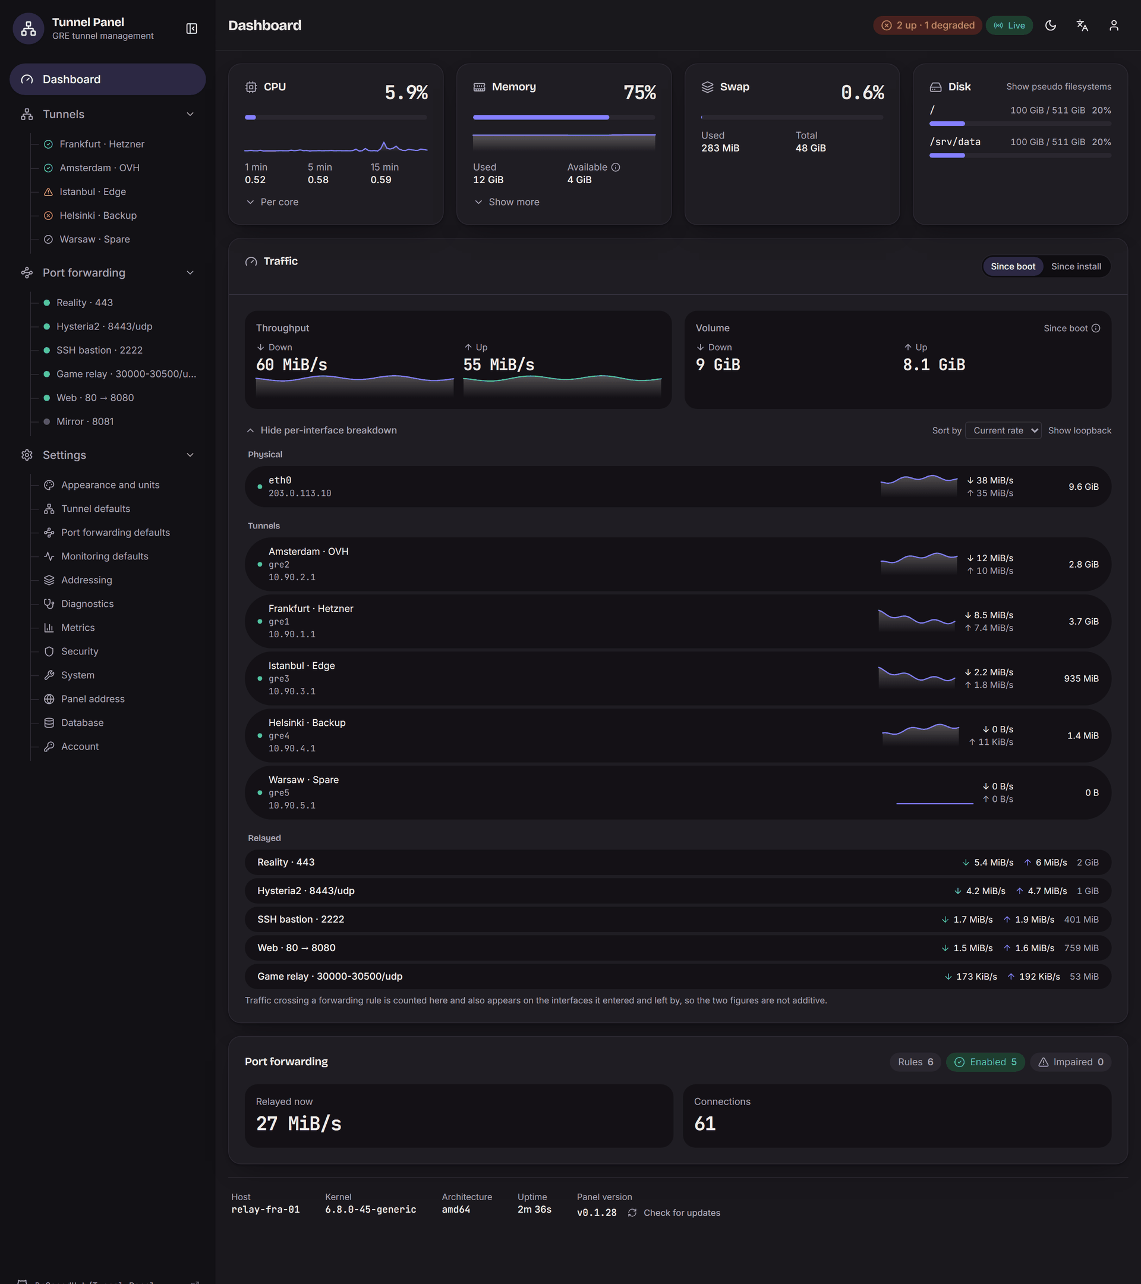Switch traffic period to Since install
Screen dimensions: 1141x1284
[1076, 266]
